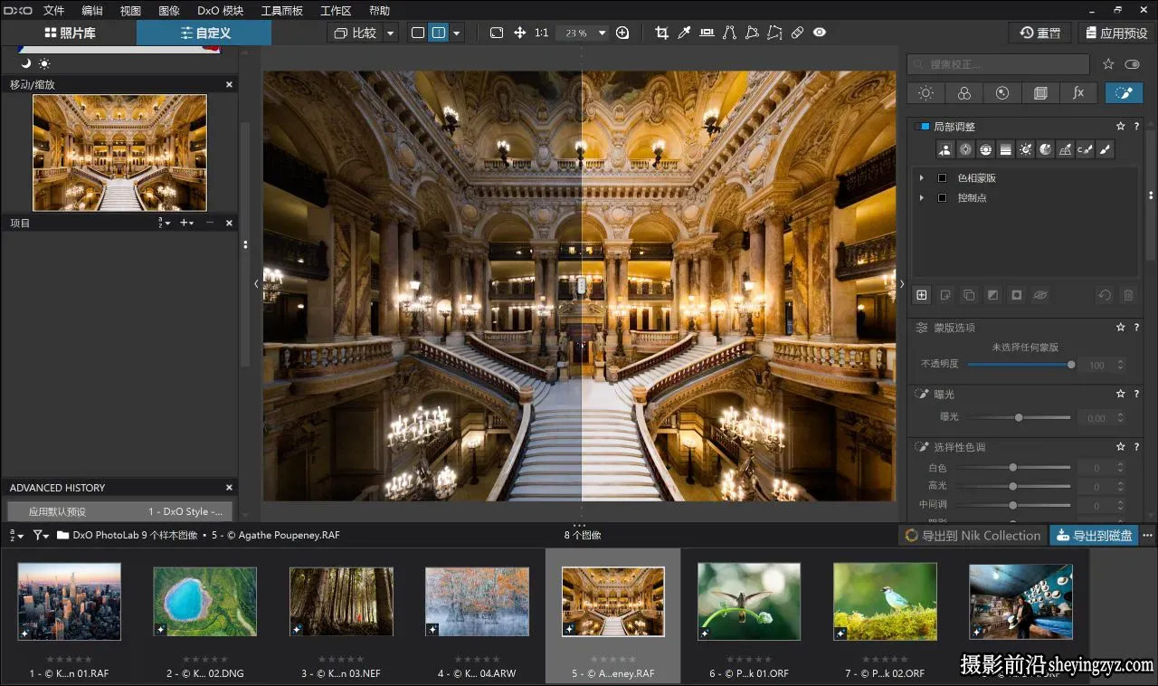This screenshot has width=1158, height=686.
Task: Expand the 控制点 tree row
Action: [x=922, y=197]
